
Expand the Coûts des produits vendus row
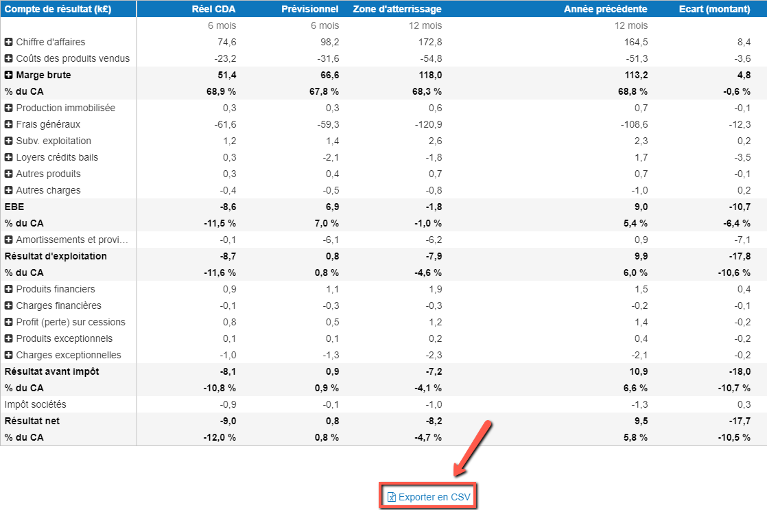[x=8, y=58]
